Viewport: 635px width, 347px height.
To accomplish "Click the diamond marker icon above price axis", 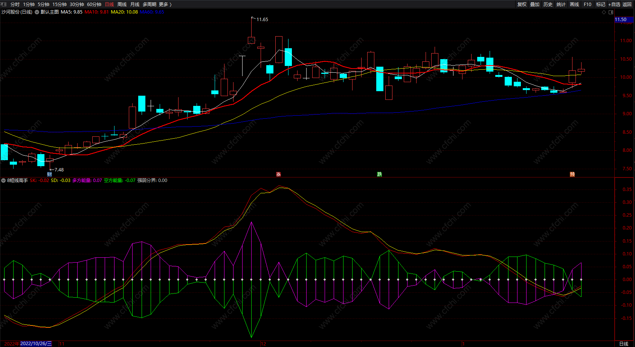I will 604,12.
